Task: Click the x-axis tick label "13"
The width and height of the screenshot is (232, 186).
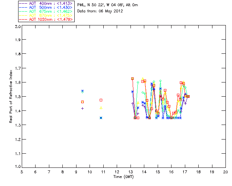Action: pyautogui.click(x=130, y=172)
